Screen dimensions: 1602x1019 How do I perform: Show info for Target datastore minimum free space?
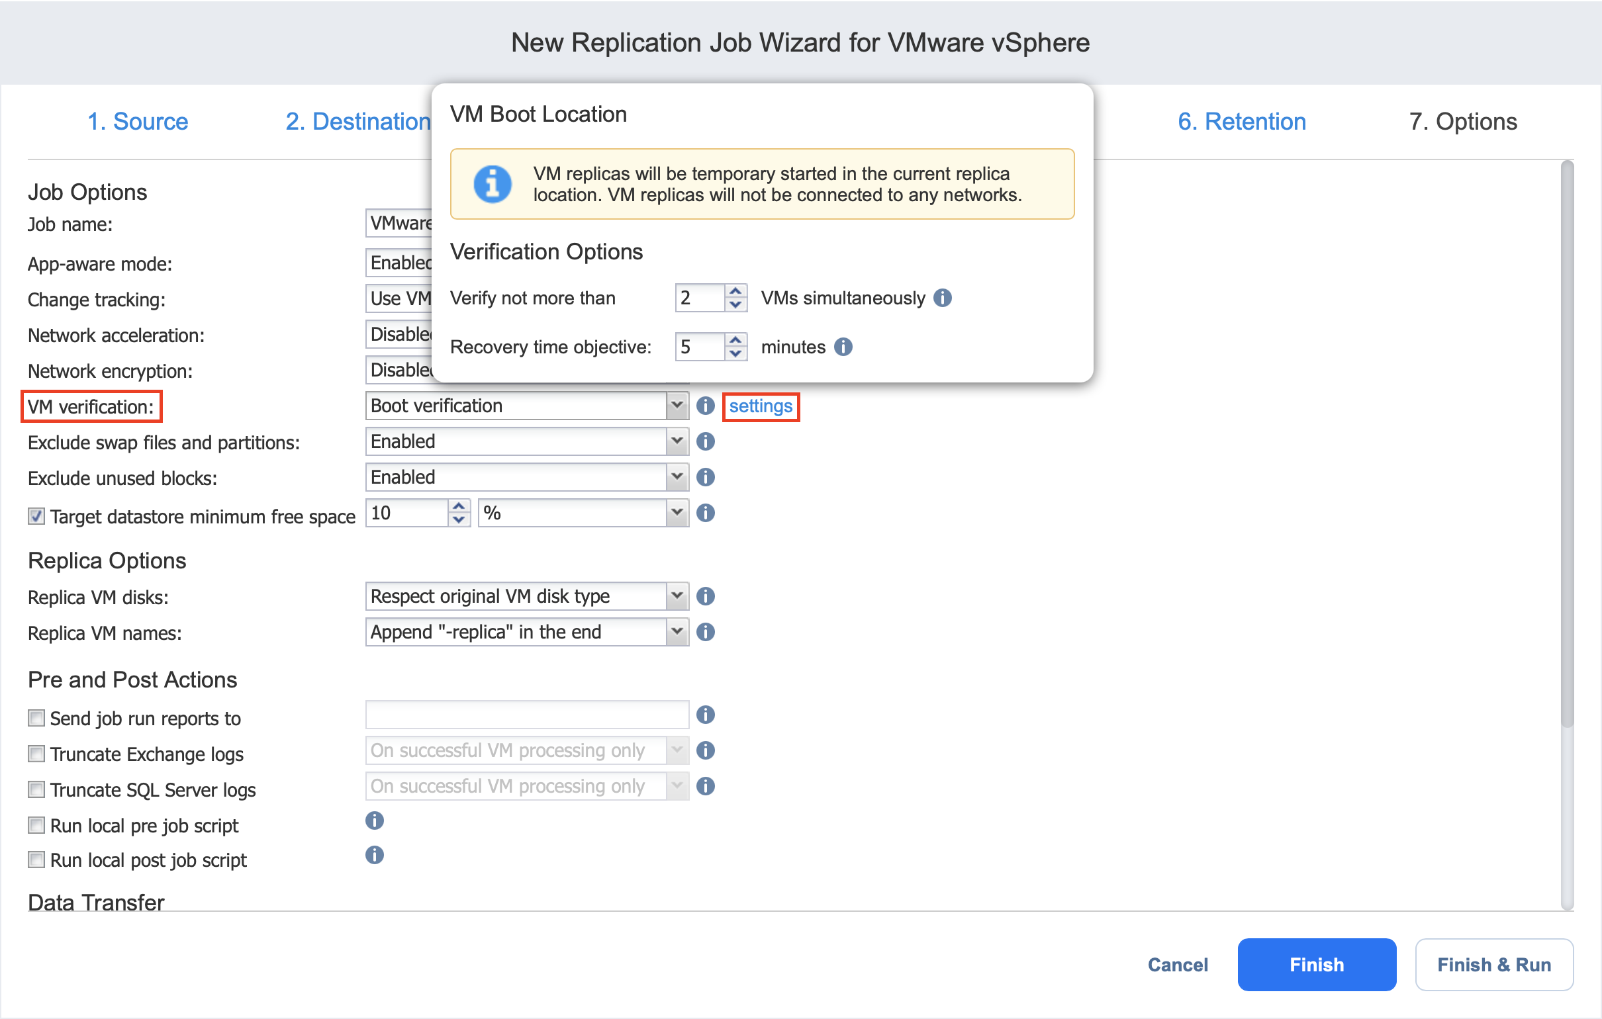[x=705, y=513]
